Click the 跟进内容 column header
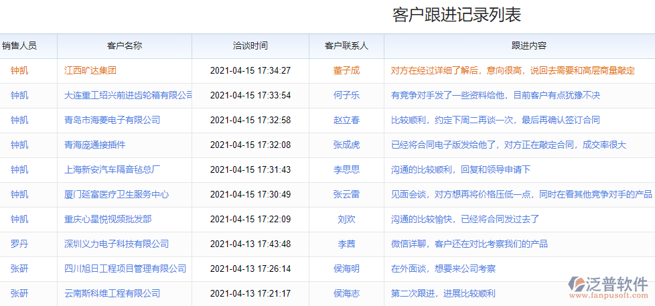This screenshot has width=655, height=306. click(529, 46)
